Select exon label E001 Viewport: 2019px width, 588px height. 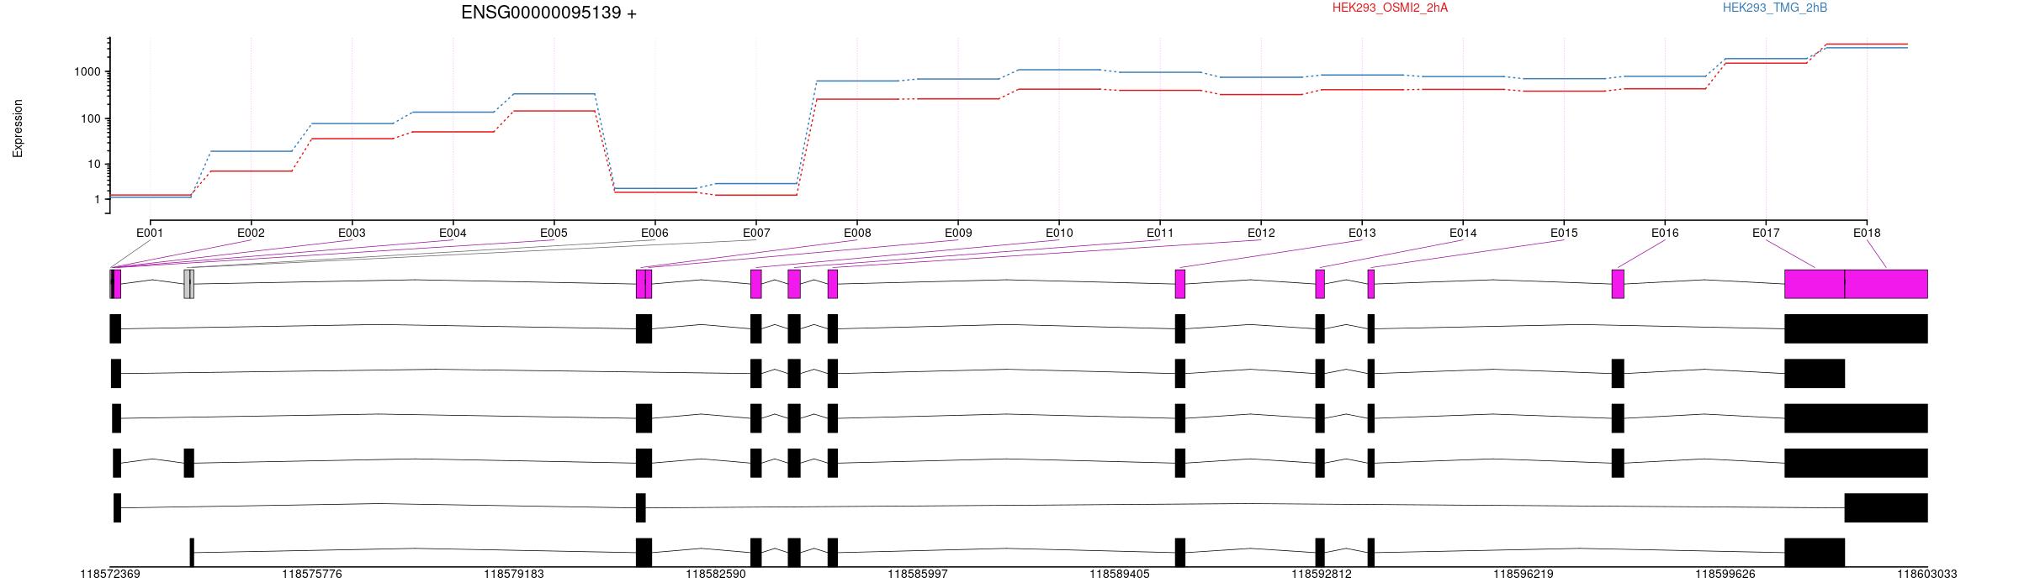click(x=150, y=233)
